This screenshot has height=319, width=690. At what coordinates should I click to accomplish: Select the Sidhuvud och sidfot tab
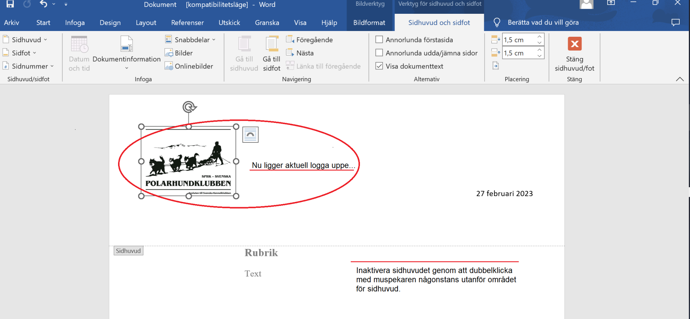click(439, 23)
